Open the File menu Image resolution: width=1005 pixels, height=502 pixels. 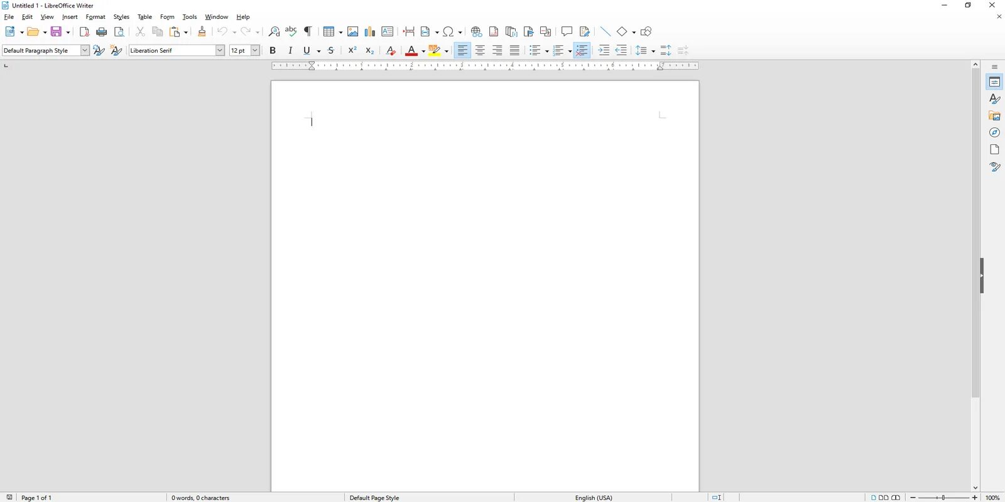(9, 17)
